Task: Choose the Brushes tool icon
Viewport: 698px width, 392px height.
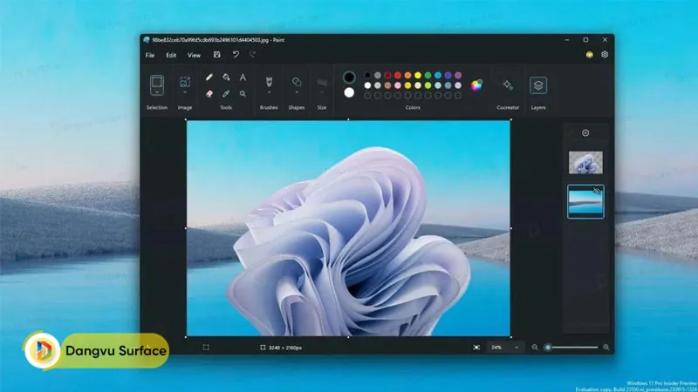Action: tap(269, 82)
